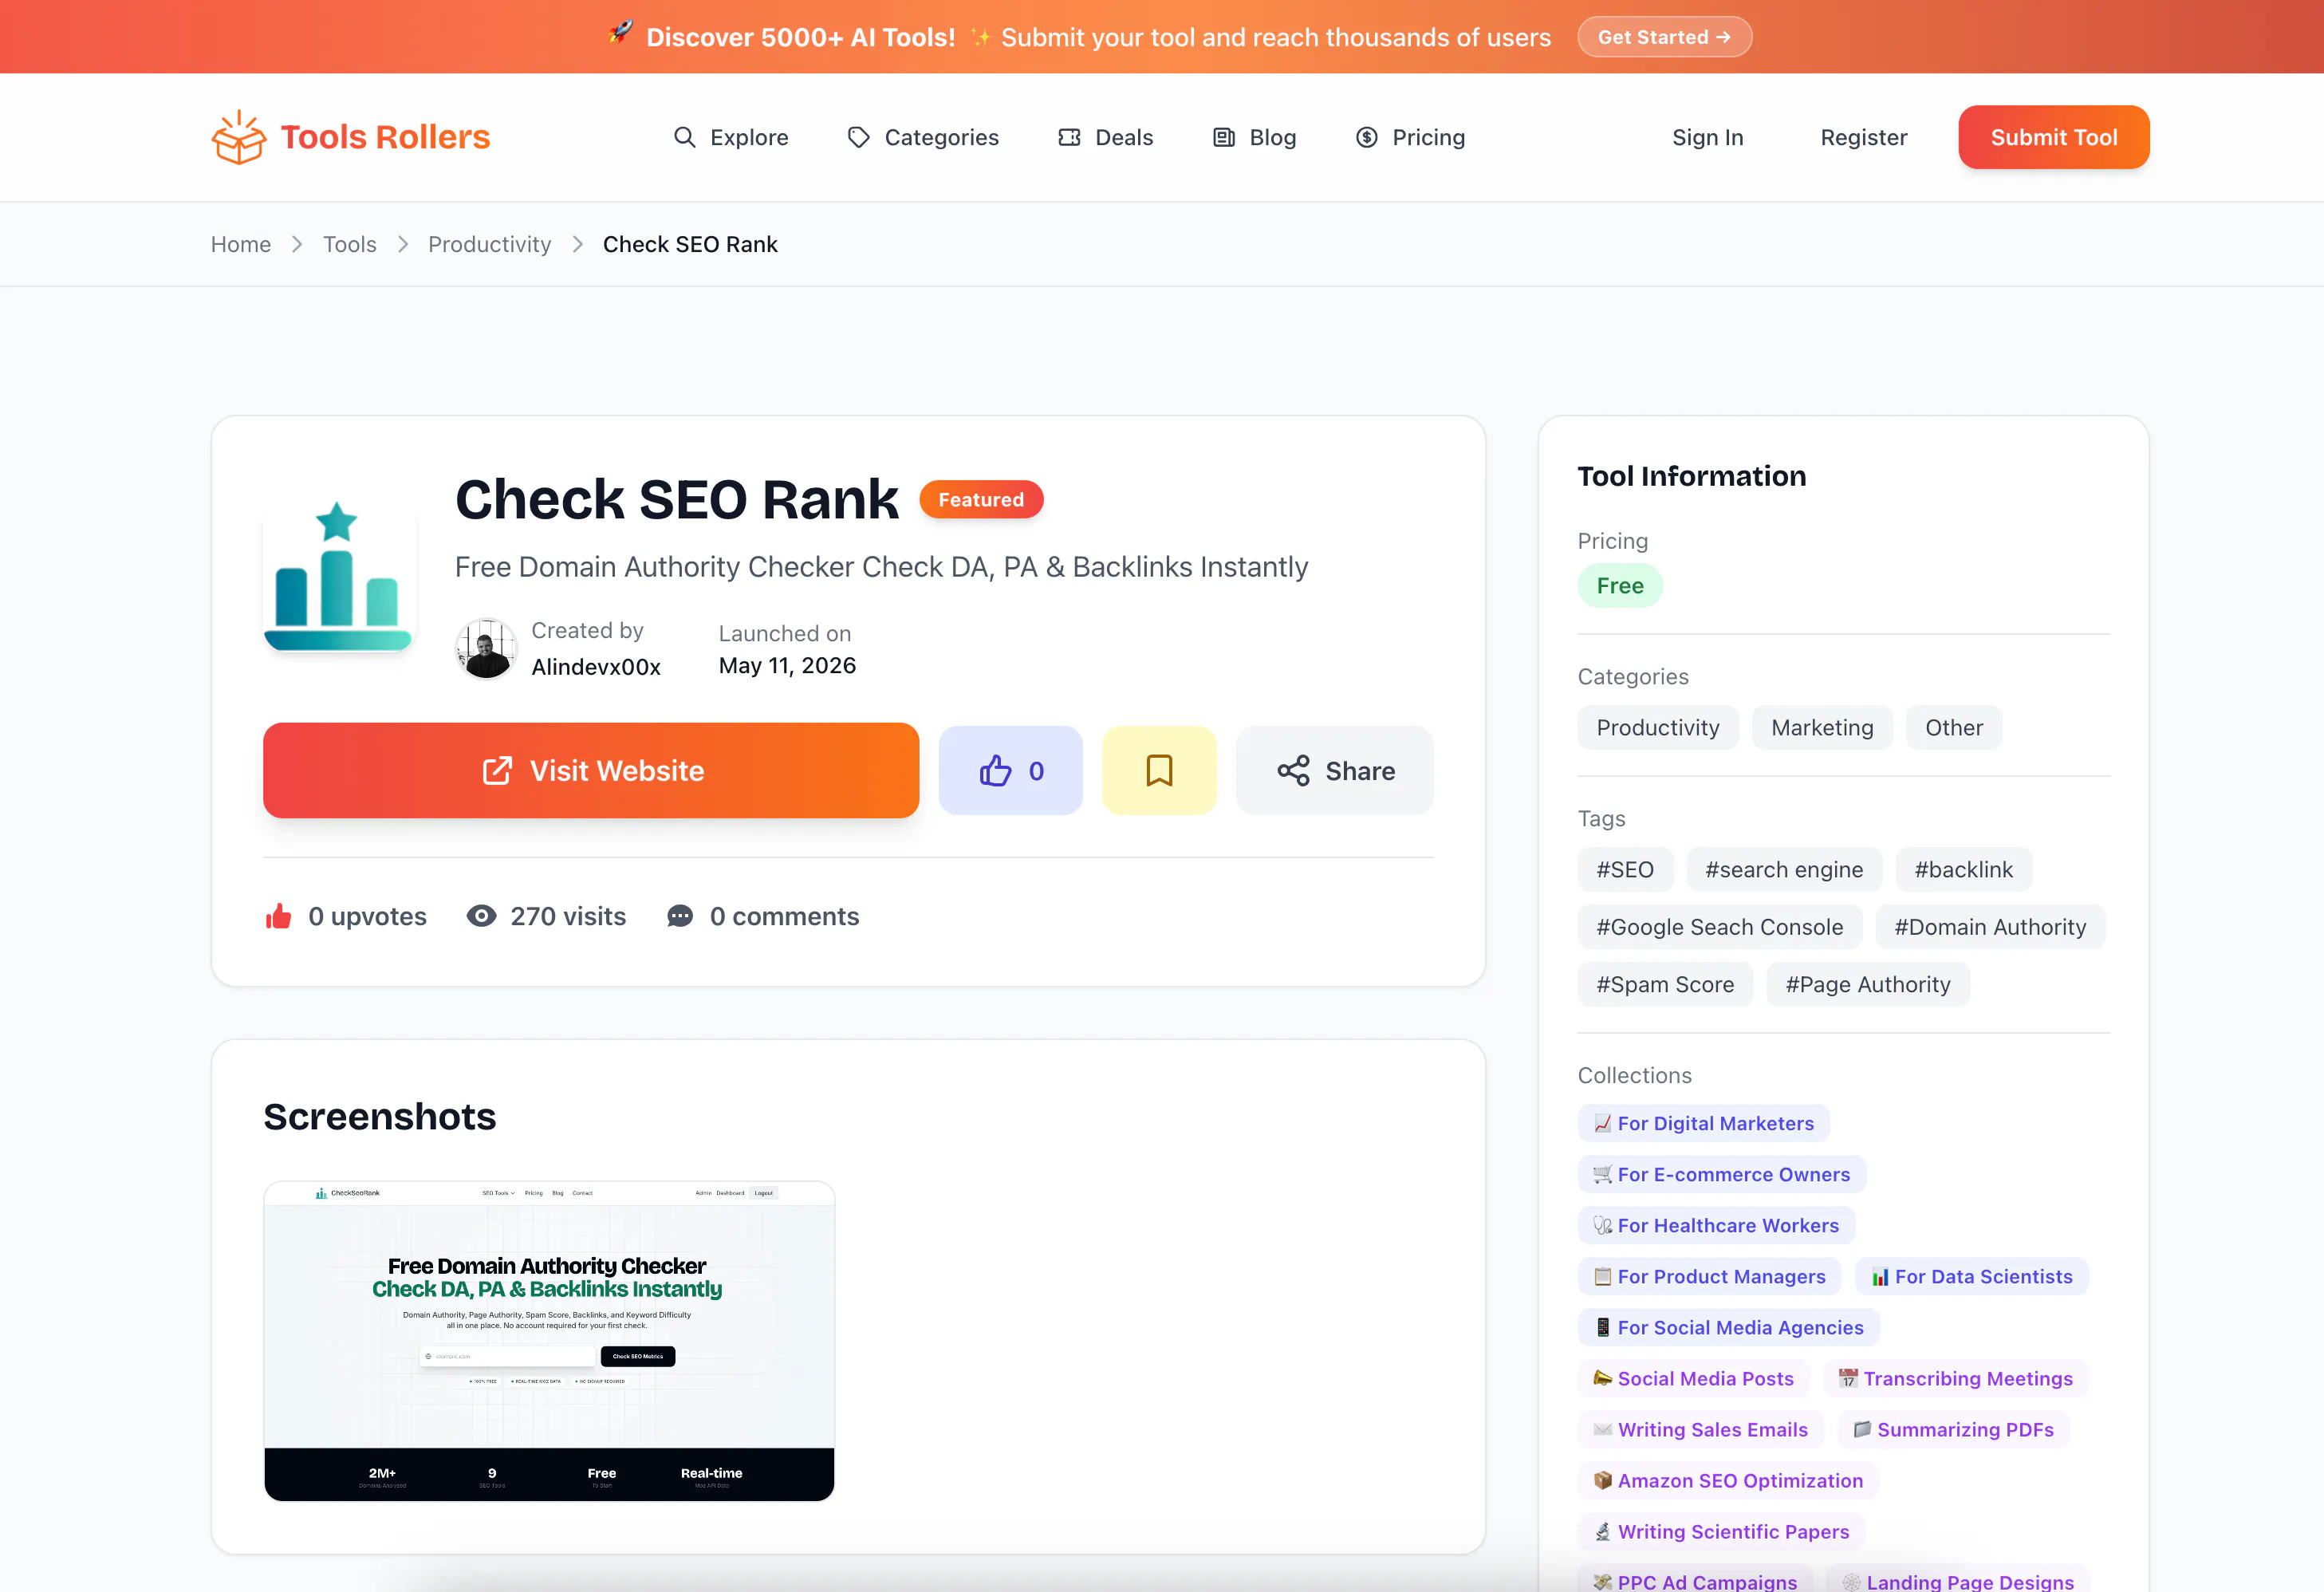The height and width of the screenshot is (1592, 2324).
Task: Click the share nodes icon
Action: point(1293,771)
